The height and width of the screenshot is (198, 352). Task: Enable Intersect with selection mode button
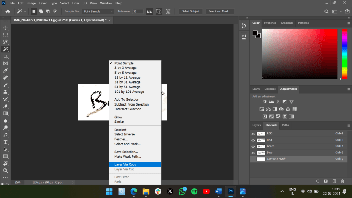tap(55, 11)
